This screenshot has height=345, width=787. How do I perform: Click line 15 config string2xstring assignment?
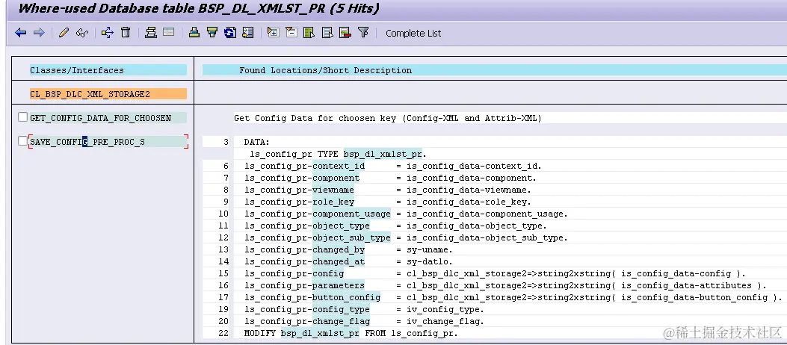click(x=496, y=274)
